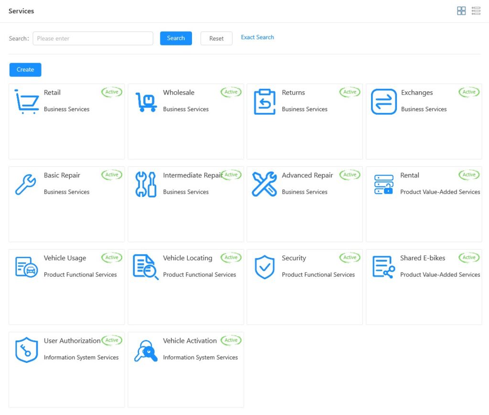Click the Exchanges swap arrows icon
489x415 pixels.
[x=384, y=102]
